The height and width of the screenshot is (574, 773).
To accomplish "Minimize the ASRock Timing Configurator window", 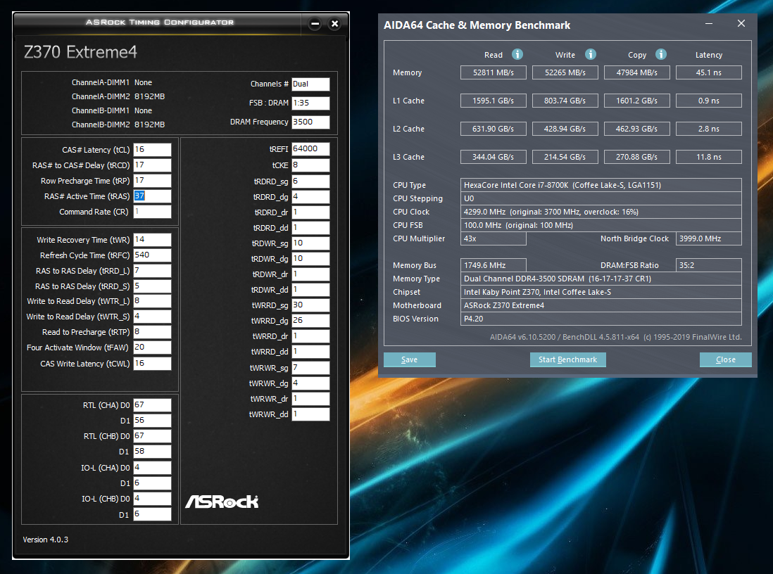I will pos(315,23).
